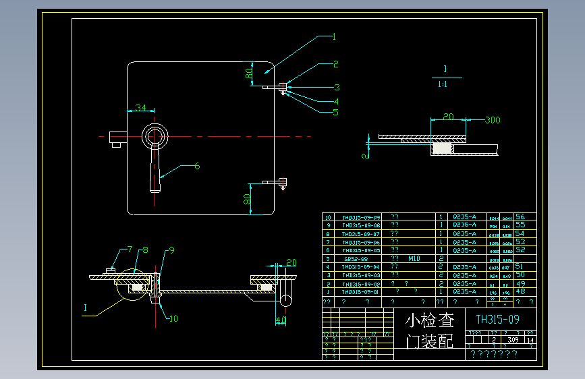Click balloon number 8 in section view
Screen dimensions: 585x379
point(146,250)
